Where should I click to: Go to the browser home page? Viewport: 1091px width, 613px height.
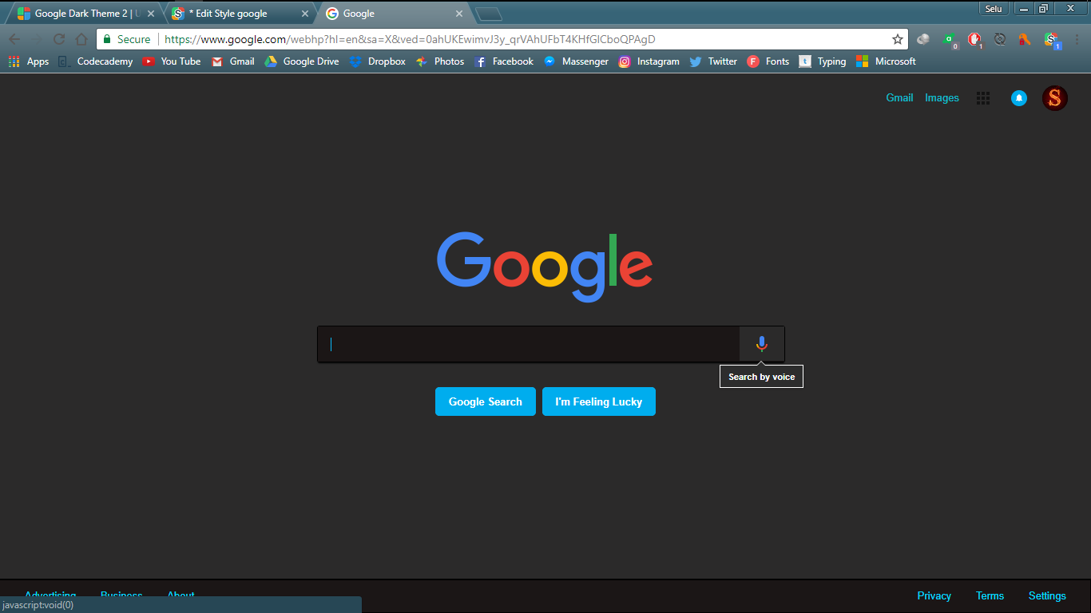coord(81,39)
